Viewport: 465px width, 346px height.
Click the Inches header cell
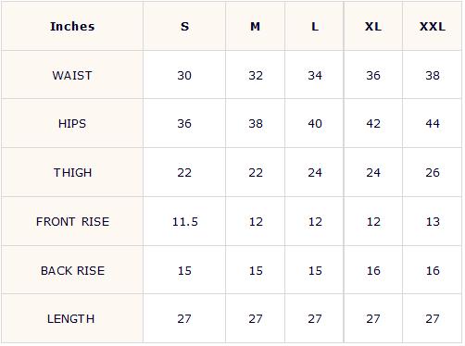pos(72,27)
